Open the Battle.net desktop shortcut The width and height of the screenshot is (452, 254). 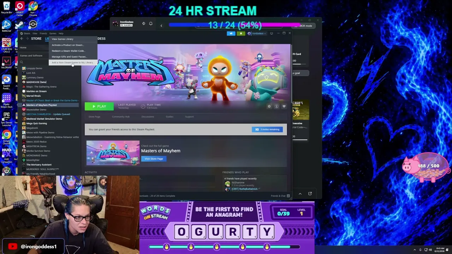(x=6, y=26)
